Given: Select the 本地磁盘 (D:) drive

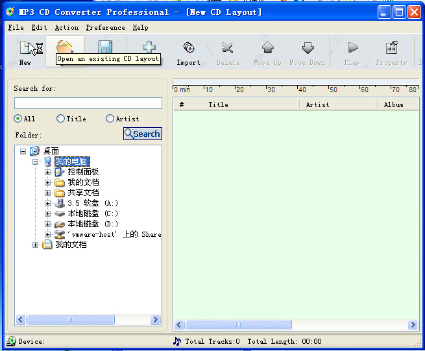Looking at the screenshot, I should [x=93, y=224].
